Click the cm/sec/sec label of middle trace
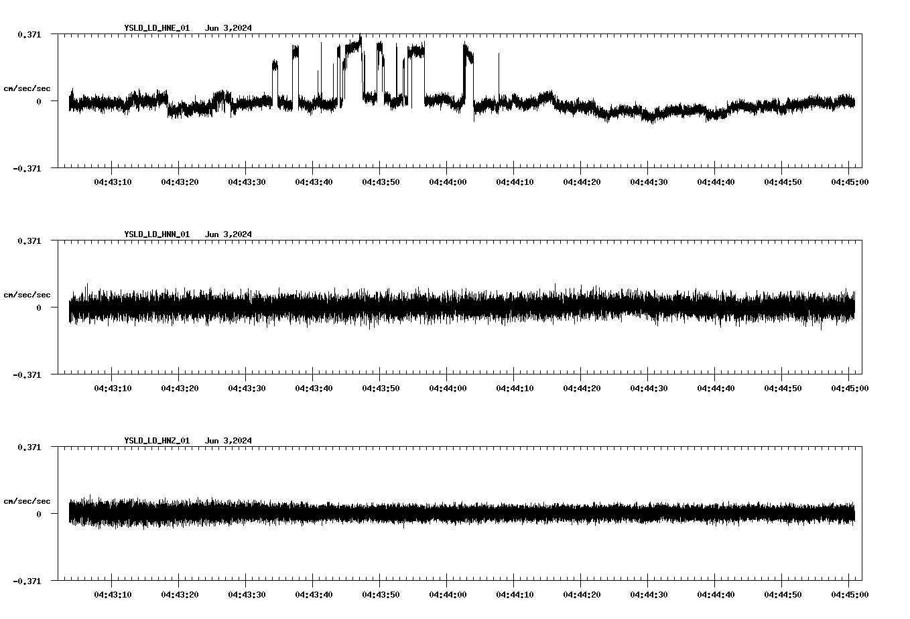 point(27,294)
